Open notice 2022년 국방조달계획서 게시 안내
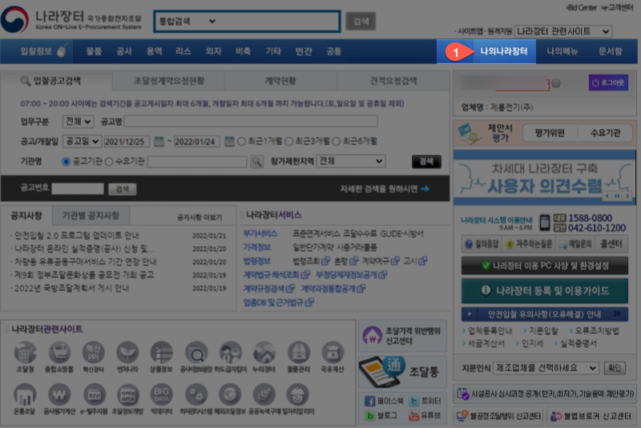The height and width of the screenshot is (428, 641). pyautogui.click(x=71, y=289)
